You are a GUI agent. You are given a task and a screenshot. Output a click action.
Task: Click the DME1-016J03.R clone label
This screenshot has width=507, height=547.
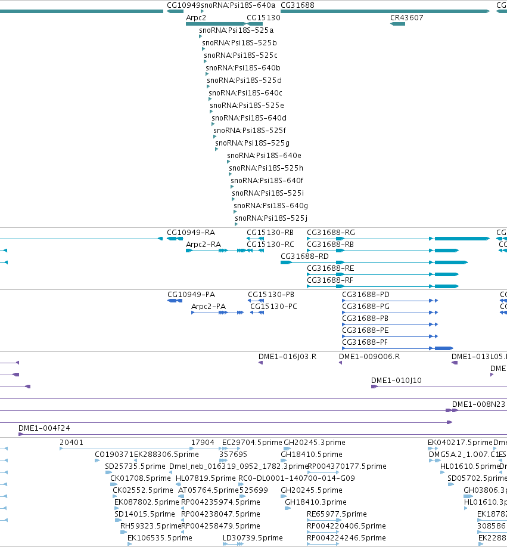coord(288,357)
